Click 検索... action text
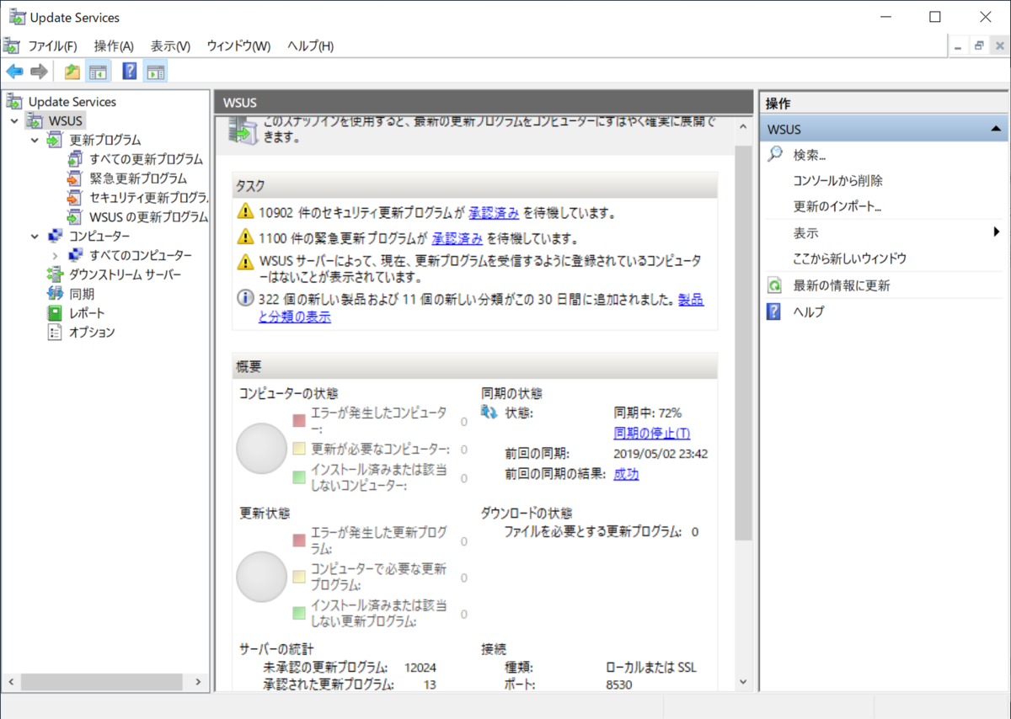Screen dimensions: 1011x719 click(809, 155)
